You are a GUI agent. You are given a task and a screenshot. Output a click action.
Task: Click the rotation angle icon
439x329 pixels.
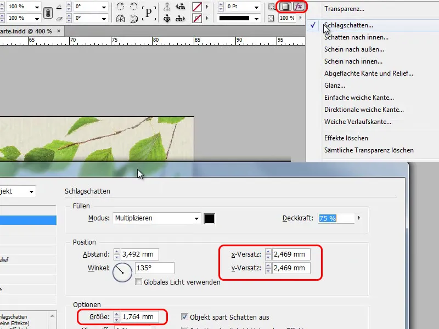click(59, 7)
